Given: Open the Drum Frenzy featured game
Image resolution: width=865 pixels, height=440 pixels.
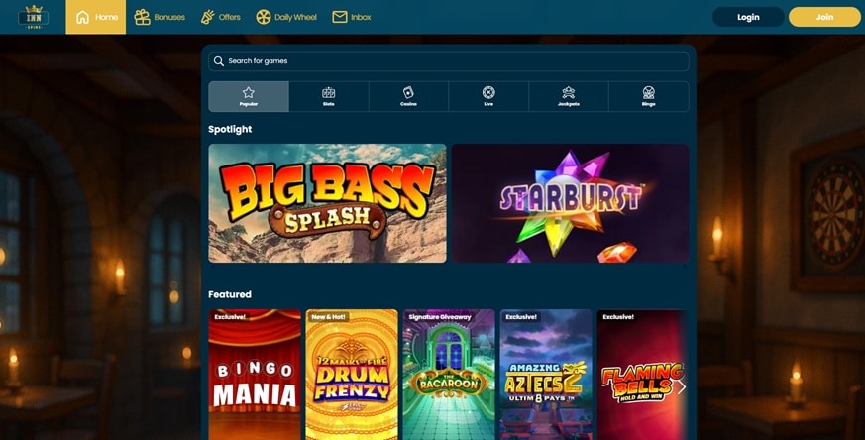Looking at the screenshot, I should [x=352, y=375].
